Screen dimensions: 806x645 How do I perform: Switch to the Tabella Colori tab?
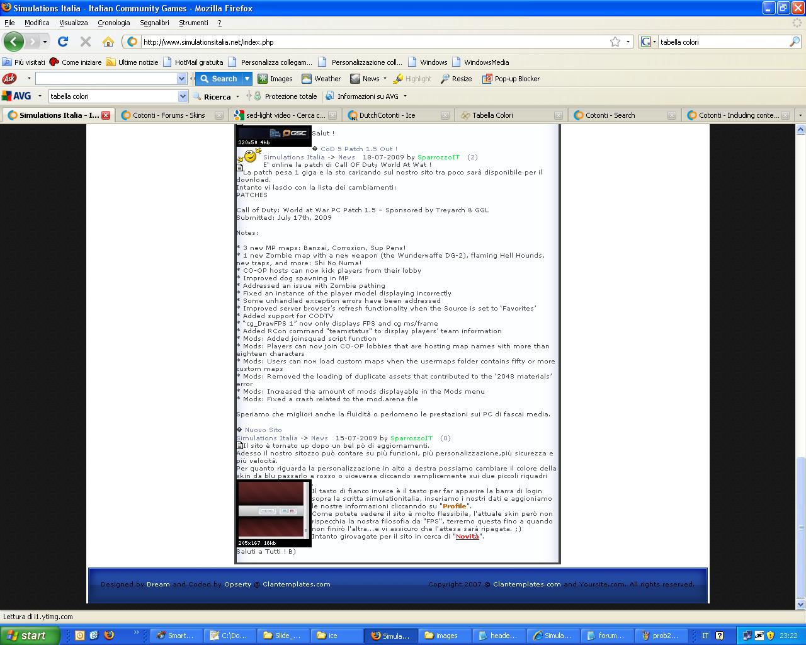pos(492,115)
